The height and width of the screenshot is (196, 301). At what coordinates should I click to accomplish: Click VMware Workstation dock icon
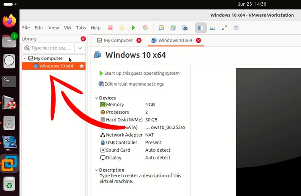(x=9, y=164)
